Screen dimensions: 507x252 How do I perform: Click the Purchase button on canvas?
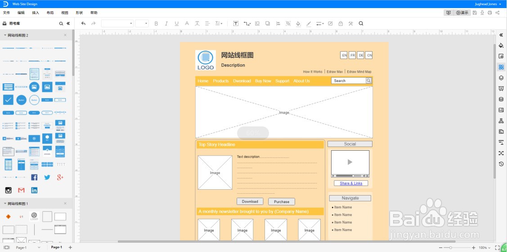282,202
